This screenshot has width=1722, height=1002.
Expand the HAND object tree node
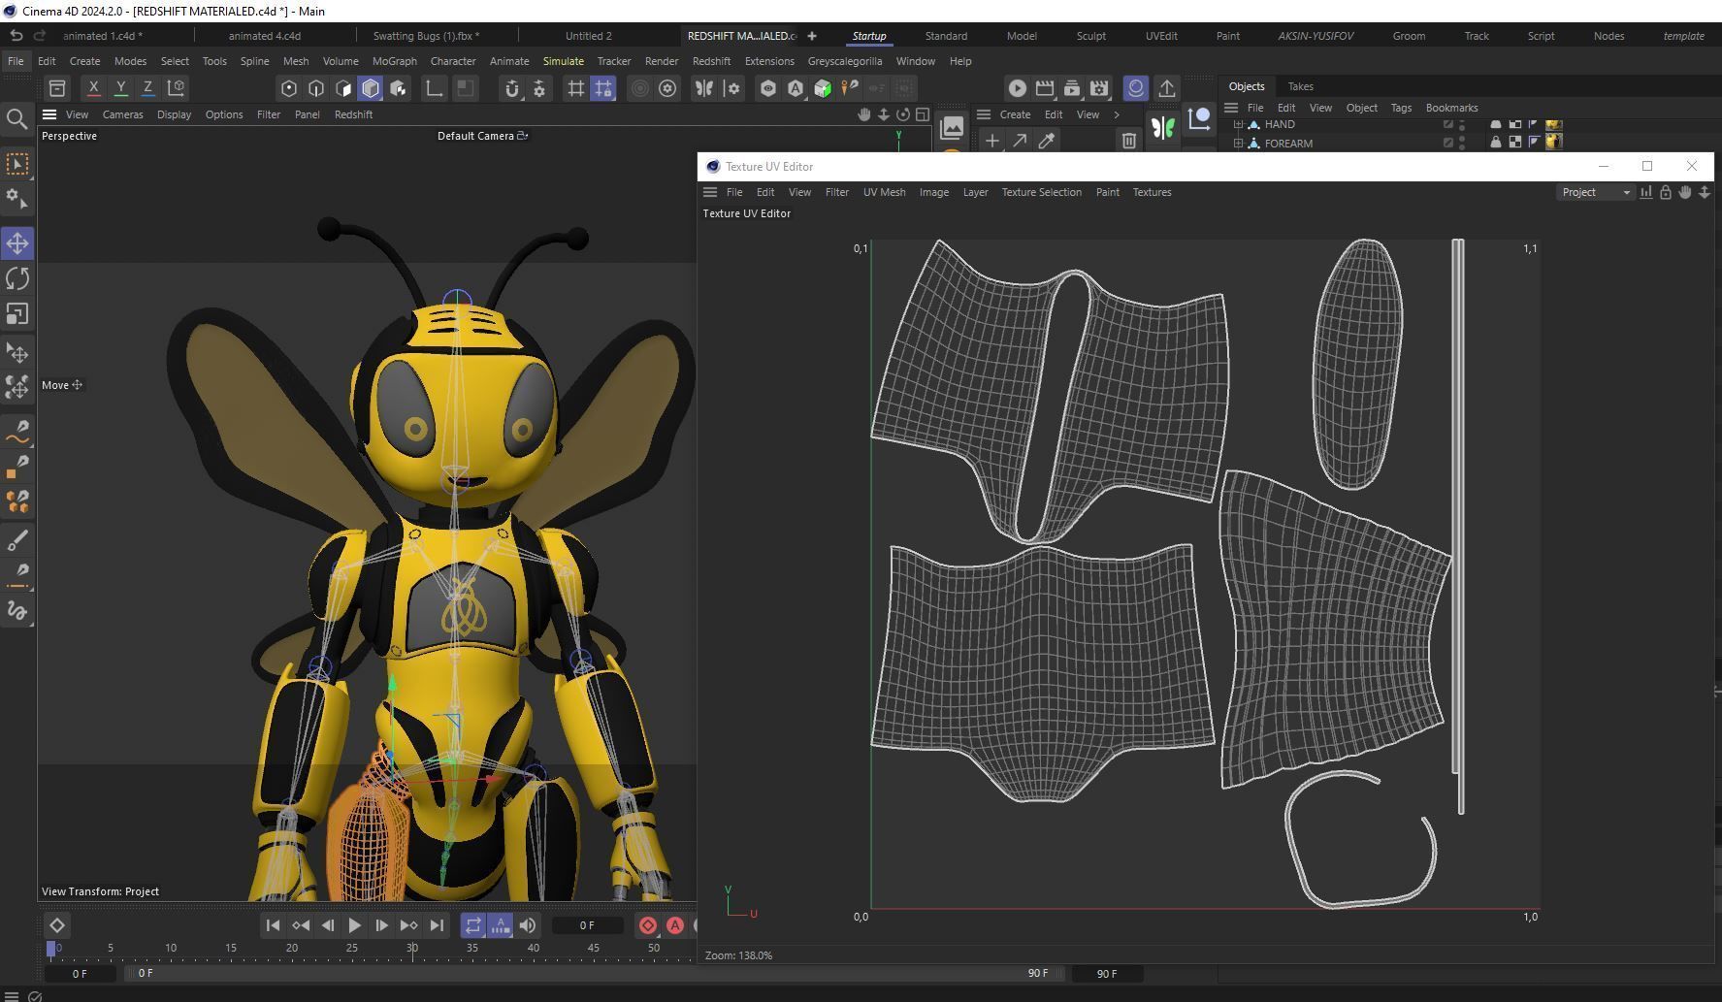click(x=1238, y=124)
